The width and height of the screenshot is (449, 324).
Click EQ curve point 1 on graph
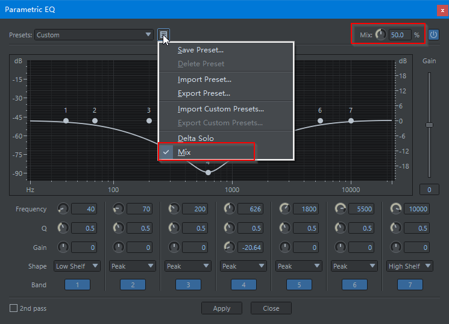[x=66, y=121]
